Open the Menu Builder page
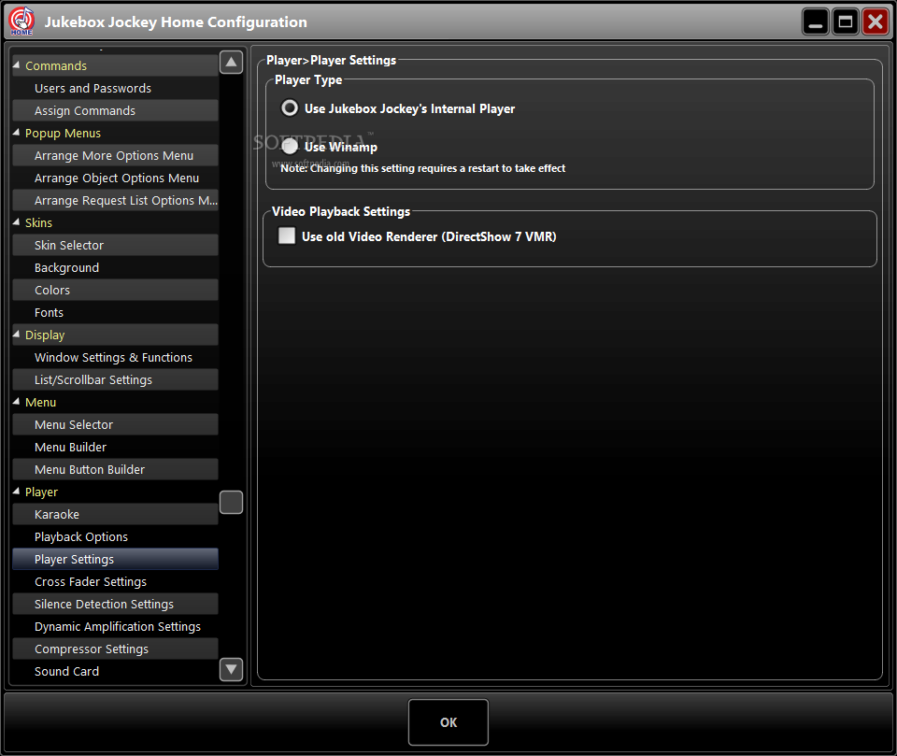 point(116,447)
